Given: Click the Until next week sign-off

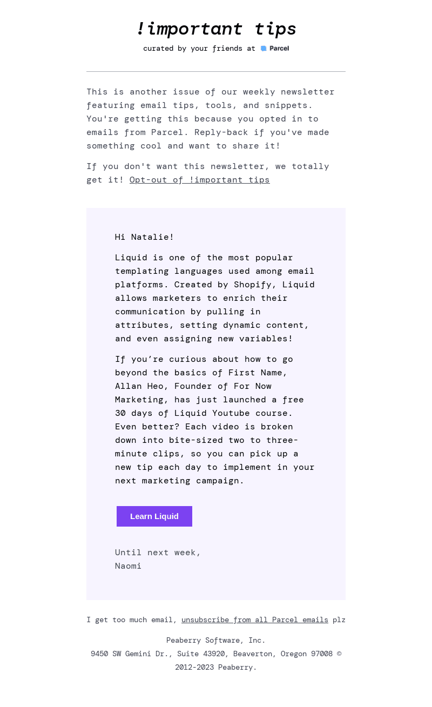Looking at the screenshot, I should coord(158,553).
